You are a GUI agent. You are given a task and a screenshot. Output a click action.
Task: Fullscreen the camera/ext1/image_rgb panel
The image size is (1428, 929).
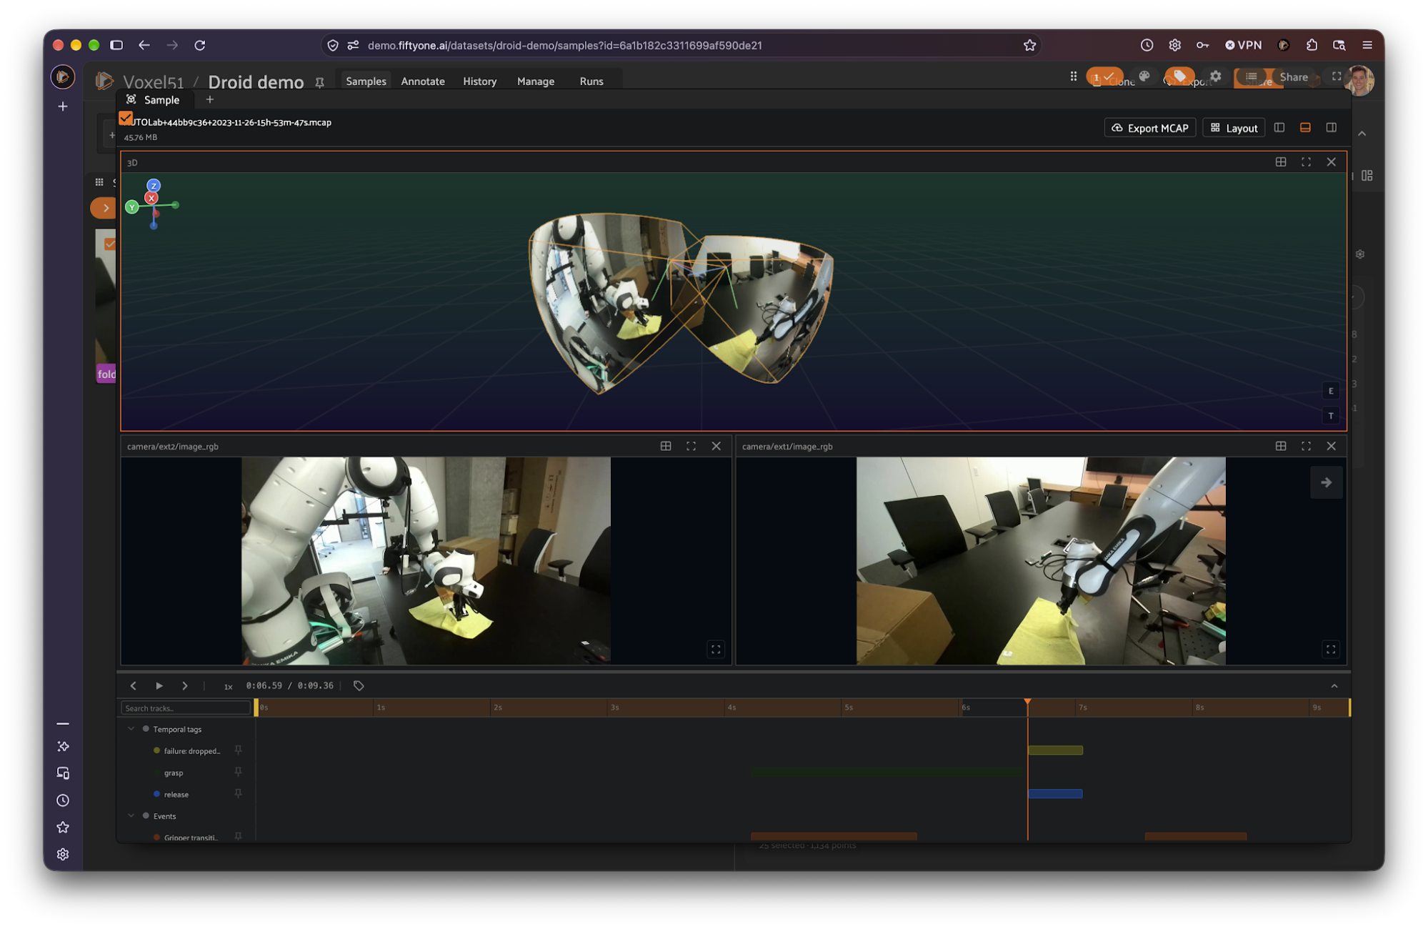(1305, 446)
